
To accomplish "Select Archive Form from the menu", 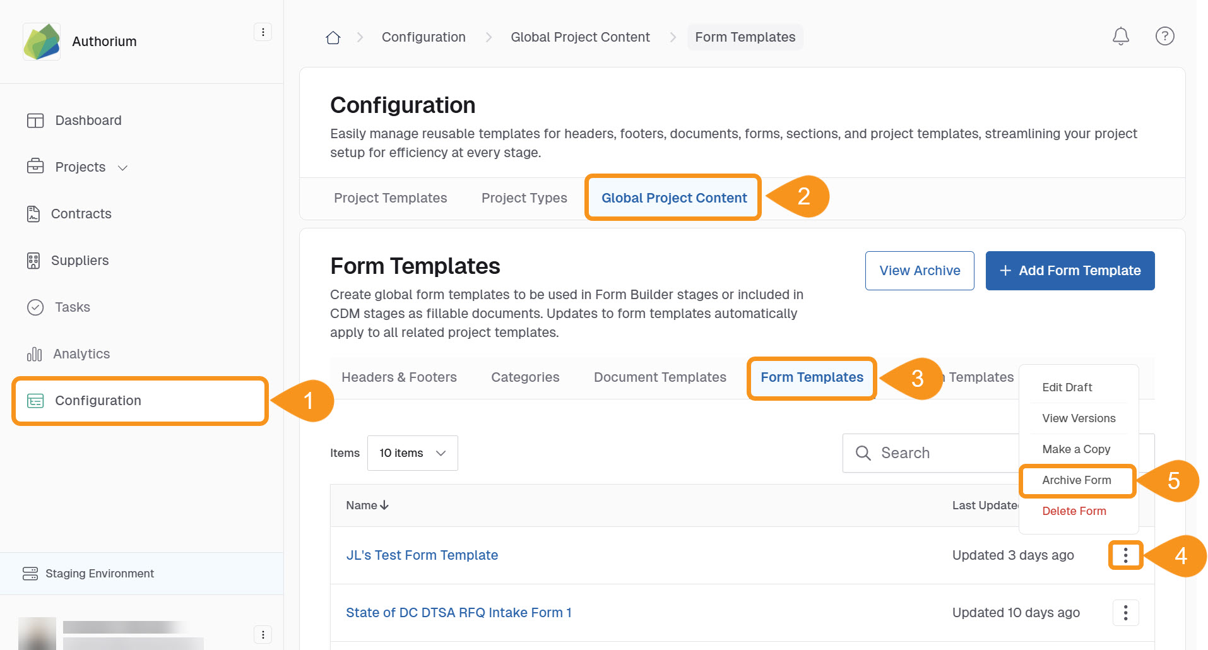I will [1076, 480].
